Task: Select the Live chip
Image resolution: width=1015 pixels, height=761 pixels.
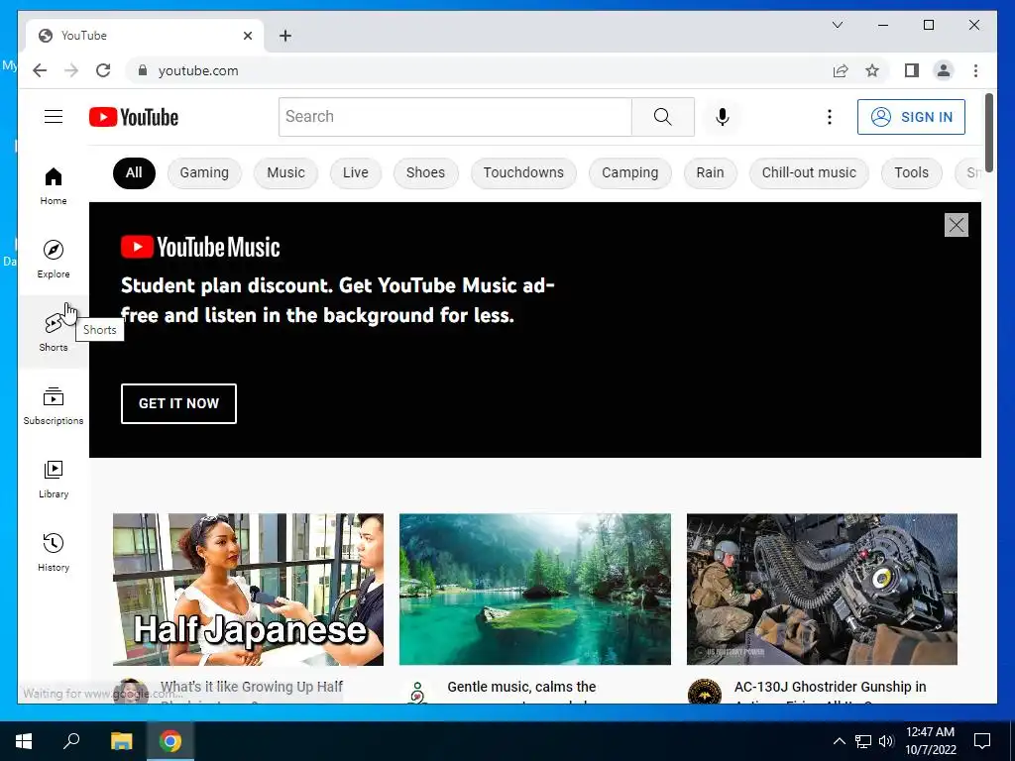Action: point(356,172)
